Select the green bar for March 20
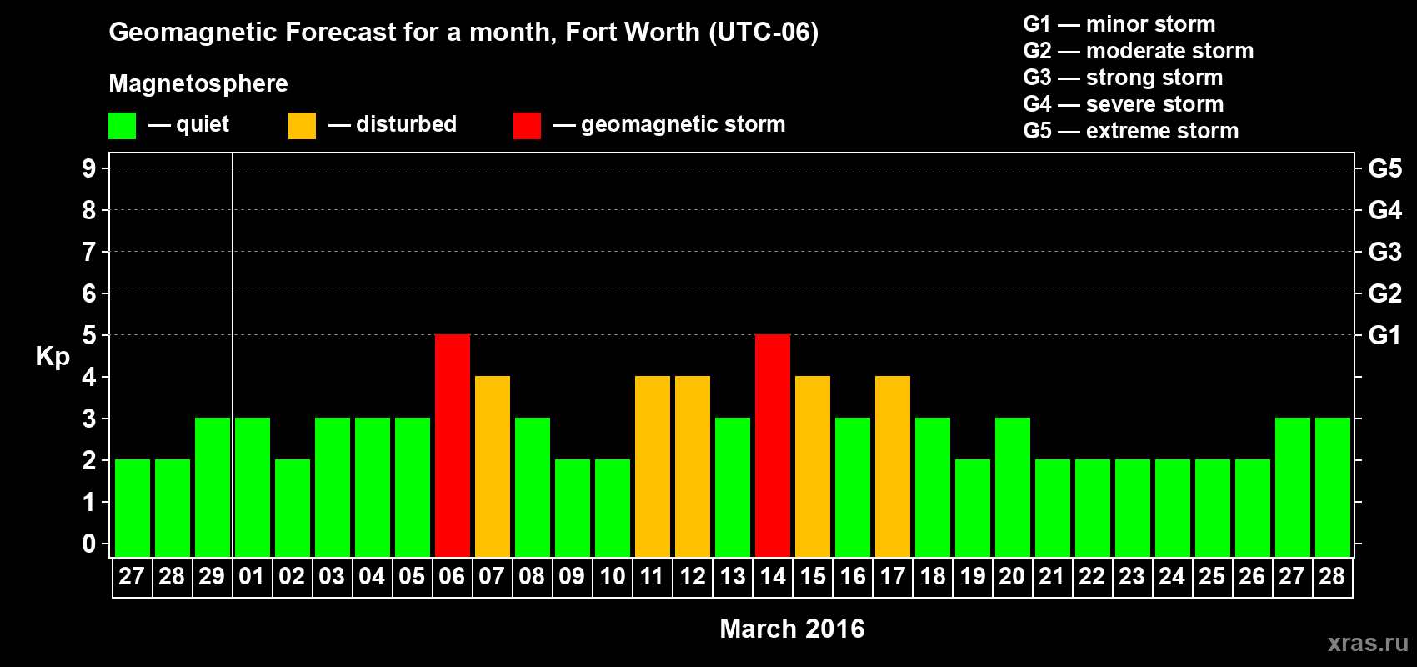 [x=1013, y=488]
